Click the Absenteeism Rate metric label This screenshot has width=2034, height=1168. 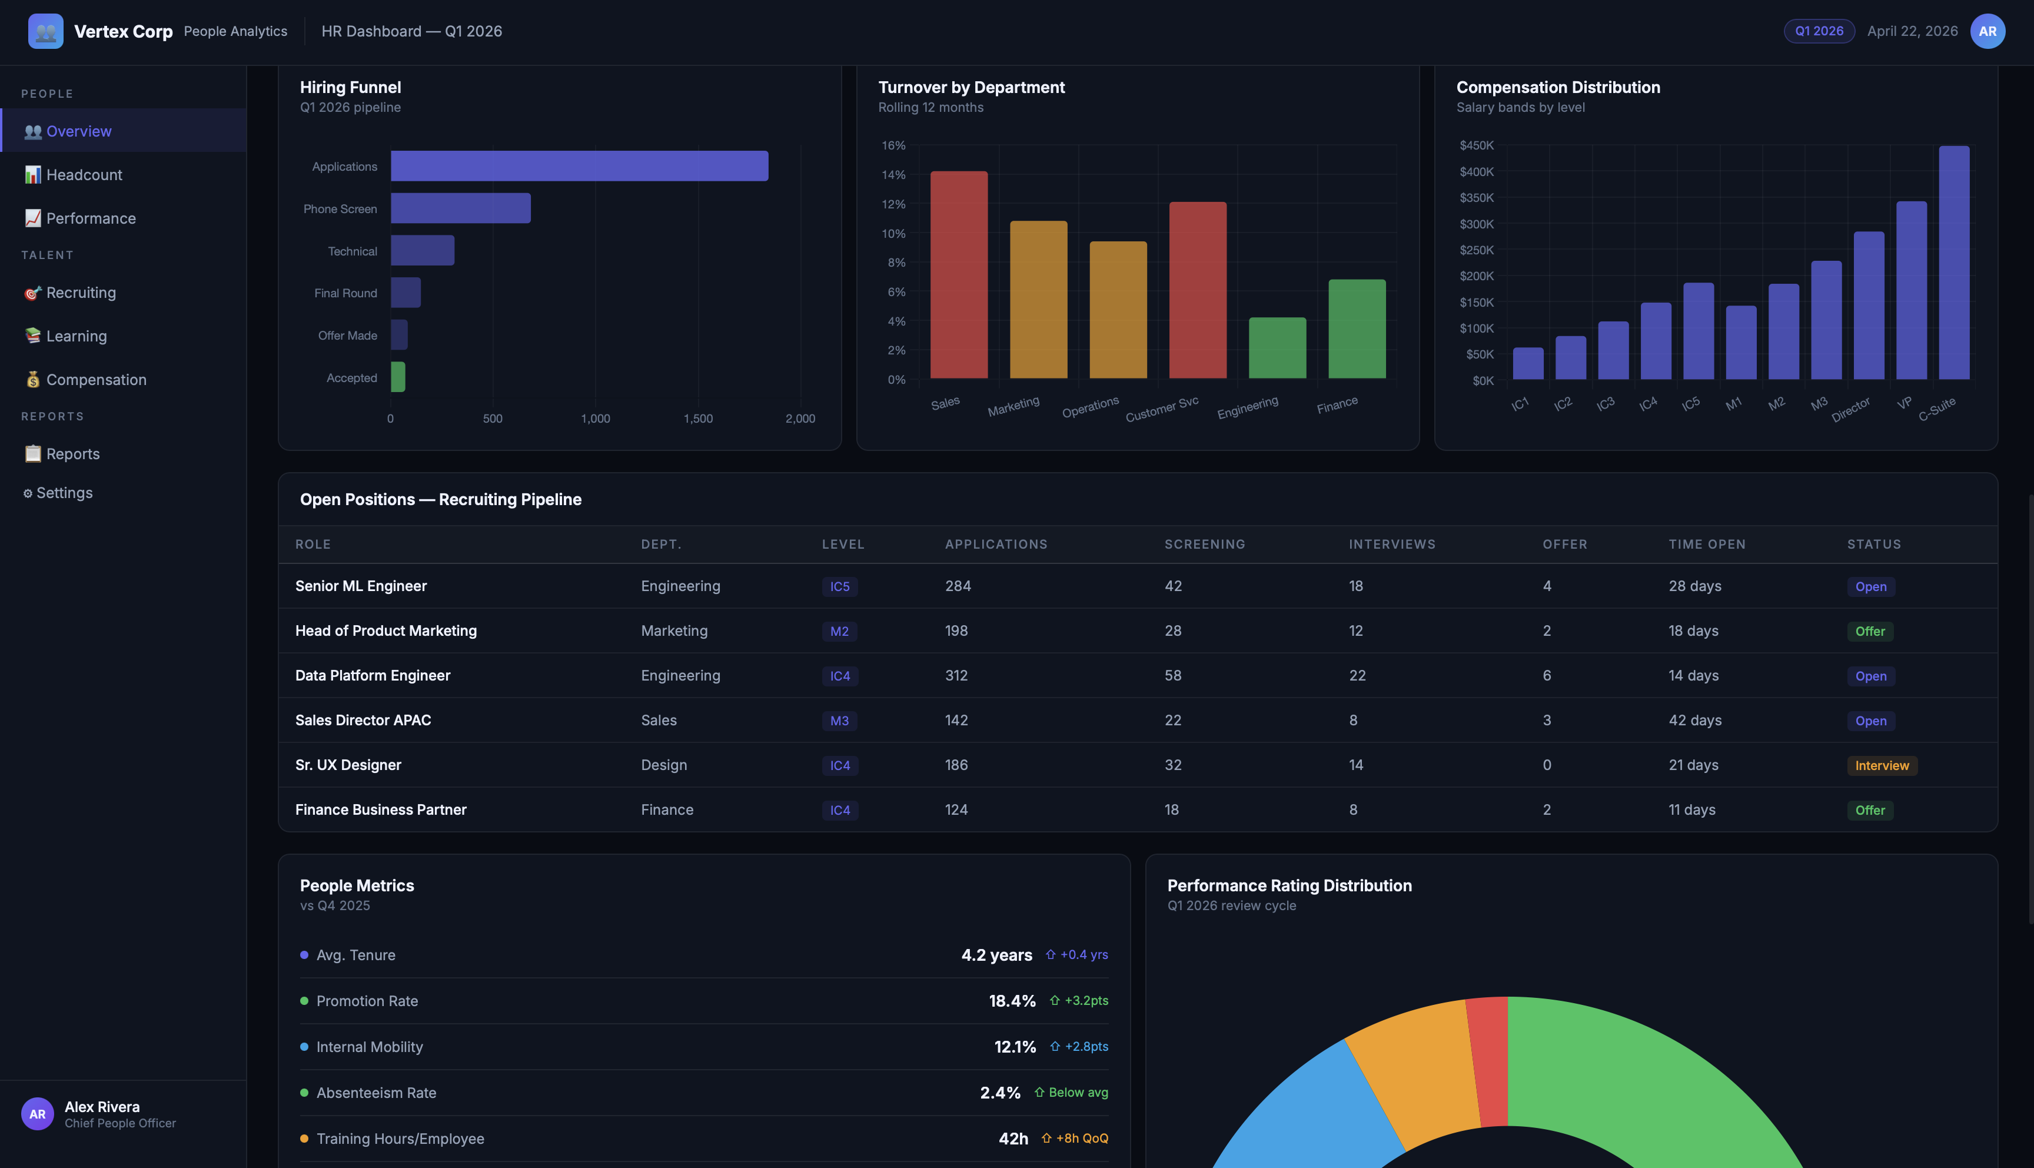click(376, 1093)
